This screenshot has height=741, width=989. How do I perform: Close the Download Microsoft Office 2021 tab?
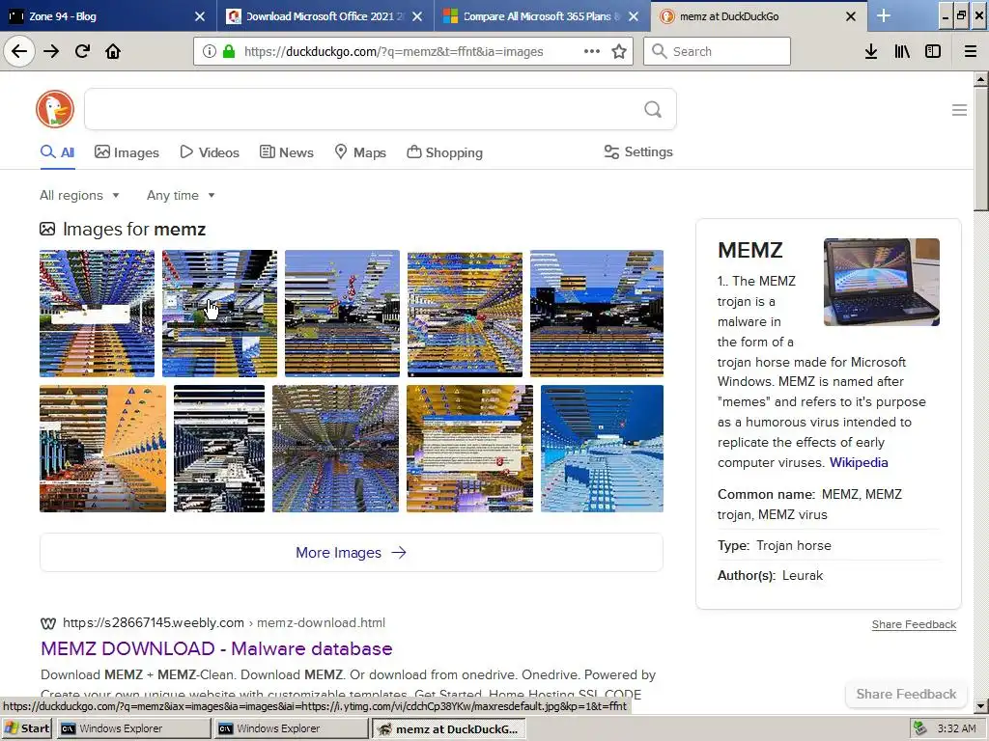pyautogui.click(x=417, y=16)
